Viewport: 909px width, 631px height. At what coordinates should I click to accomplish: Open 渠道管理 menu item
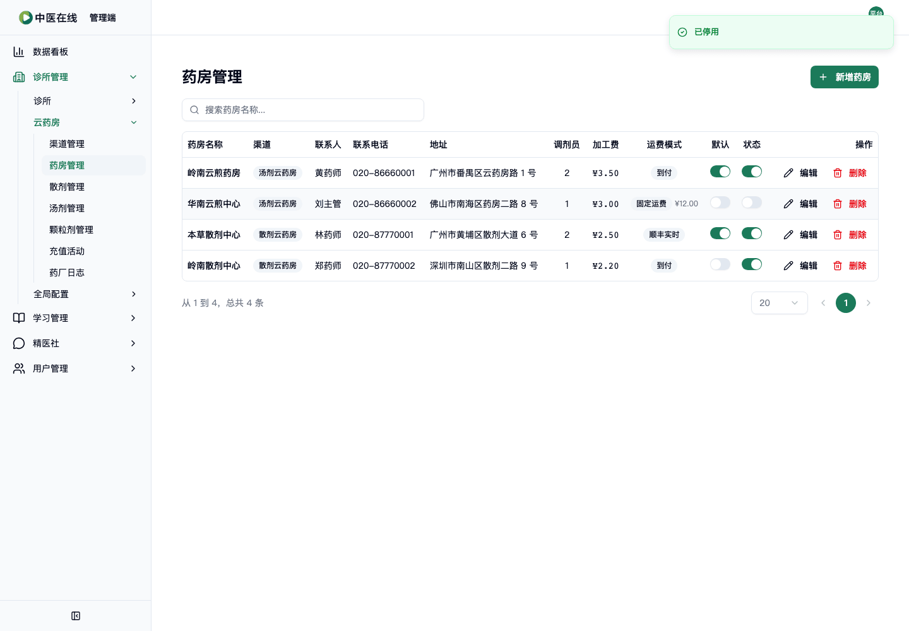pos(93,144)
